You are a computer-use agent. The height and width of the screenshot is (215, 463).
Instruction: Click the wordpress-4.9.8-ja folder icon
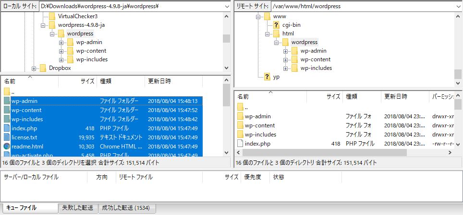point(52,25)
